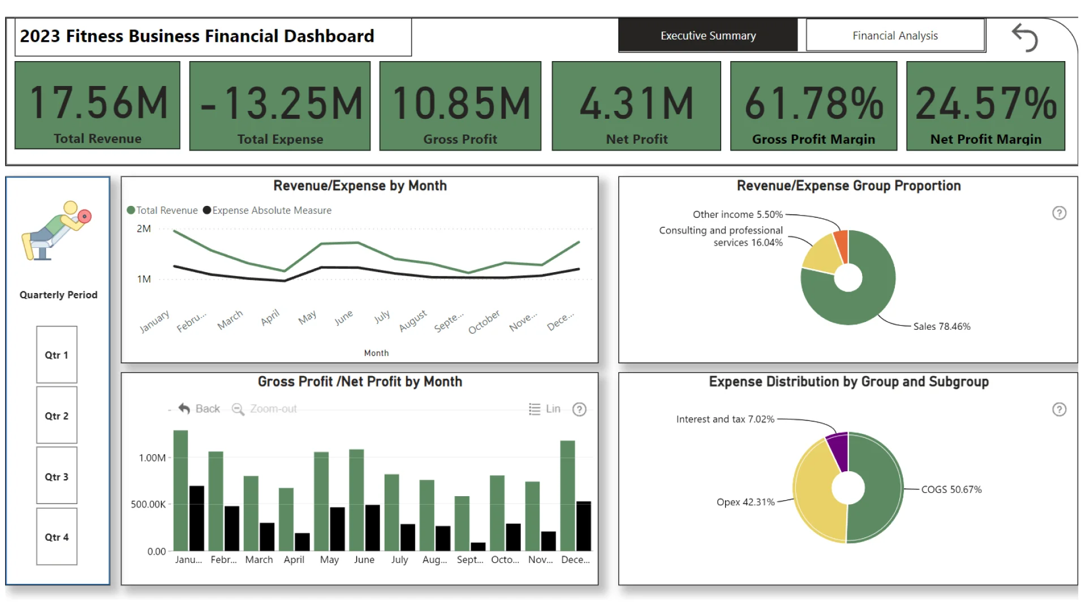Click the 'Month' axis title
Viewport: 1086px width, 611px height.
pos(376,353)
